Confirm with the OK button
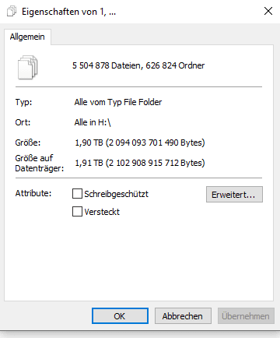 tap(120, 316)
